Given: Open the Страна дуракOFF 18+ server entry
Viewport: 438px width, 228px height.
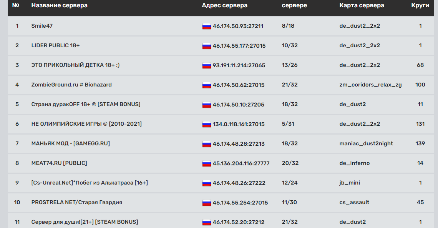Looking at the screenshot, I should pyautogui.click(x=86, y=104).
